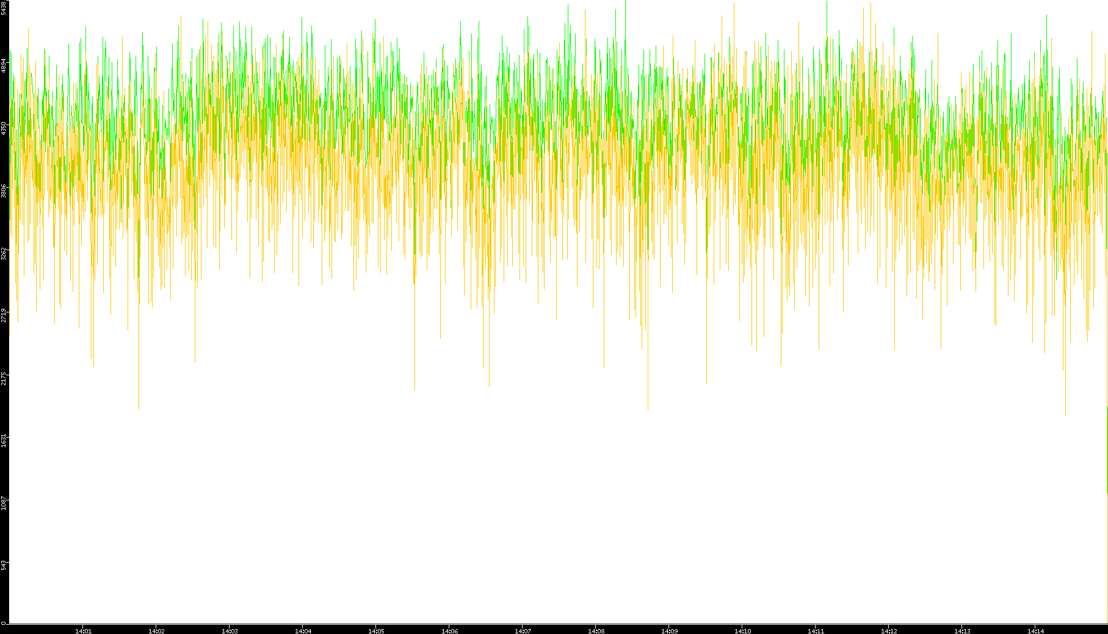The height and width of the screenshot is (634, 1108).
Task: Click the 14:11 time axis label
Action: click(x=816, y=631)
